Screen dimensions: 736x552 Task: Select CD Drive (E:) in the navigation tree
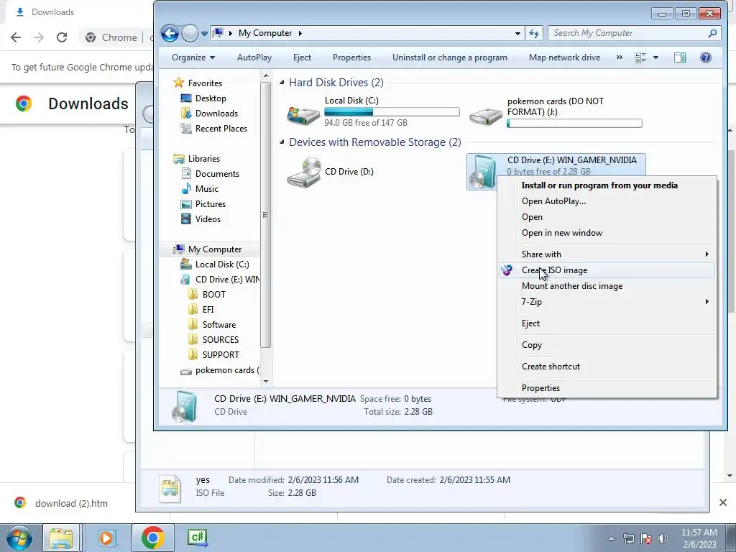coord(227,280)
